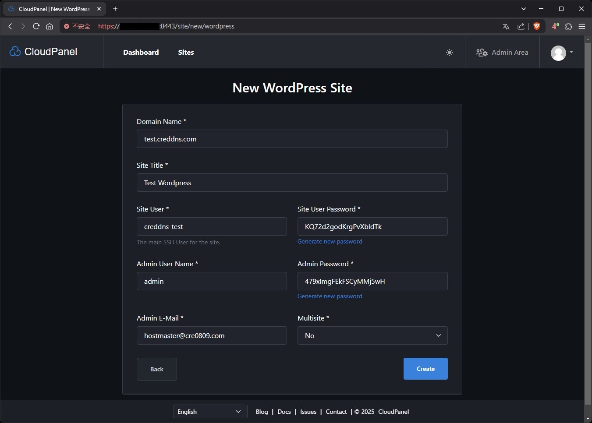The height and width of the screenshot is (423, 592).
Task: Toggle the light/dark theme sun icon
Action: pos(450,53)
